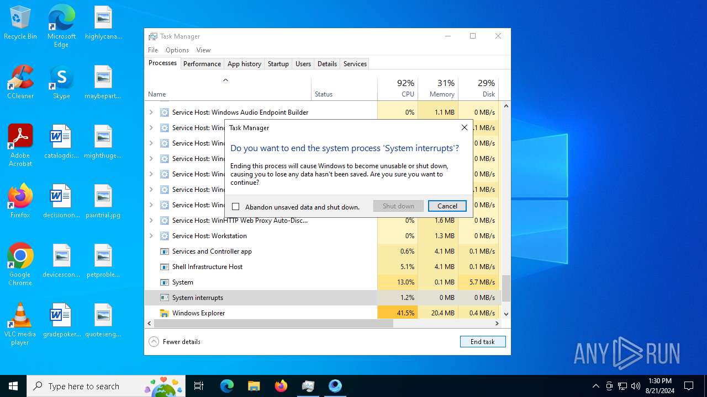Open the volume control in system tray
The width and height of the screenshot is (707, 397).
point(636,386)
